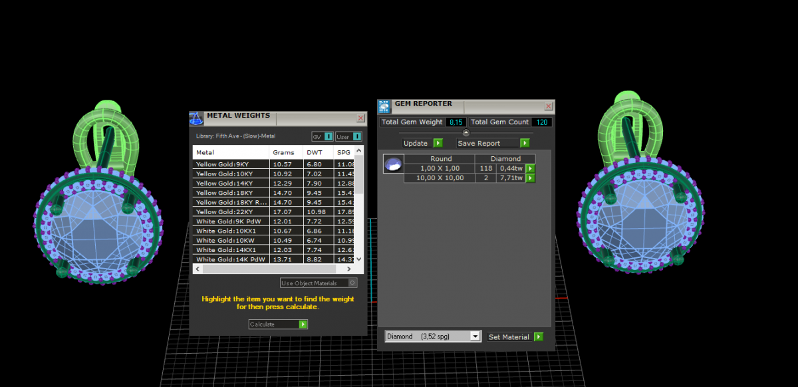Click the Gem Reporter panel icon
The height and width of the screenshot is (387, 798).
(384, 106)
